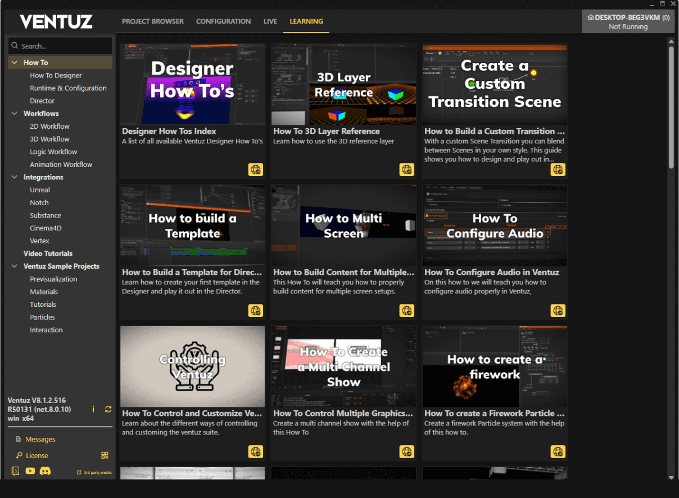Open the user manual book icon
This screenshot has height=498, width=679.
15,471
